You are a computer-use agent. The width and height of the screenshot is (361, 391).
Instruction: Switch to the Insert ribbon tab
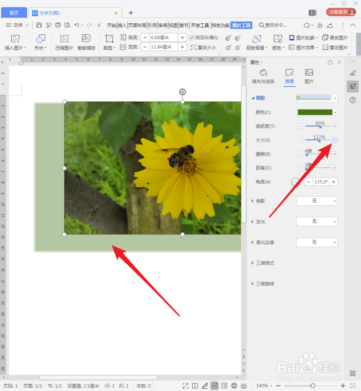click(x=122, y=25)
